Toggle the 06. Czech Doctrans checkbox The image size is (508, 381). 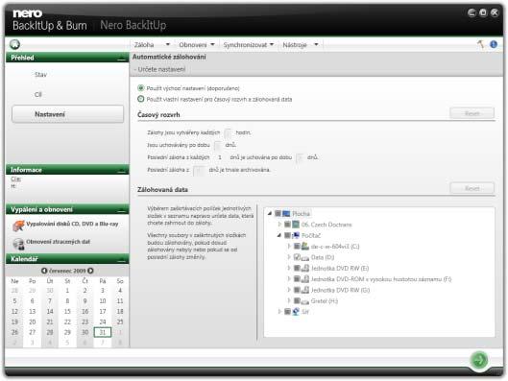[287, 225]
